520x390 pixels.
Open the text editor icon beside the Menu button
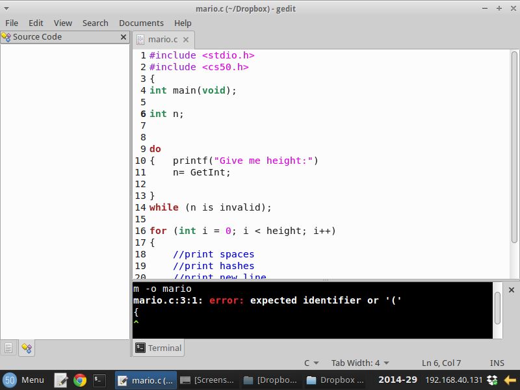coord(61,380)
